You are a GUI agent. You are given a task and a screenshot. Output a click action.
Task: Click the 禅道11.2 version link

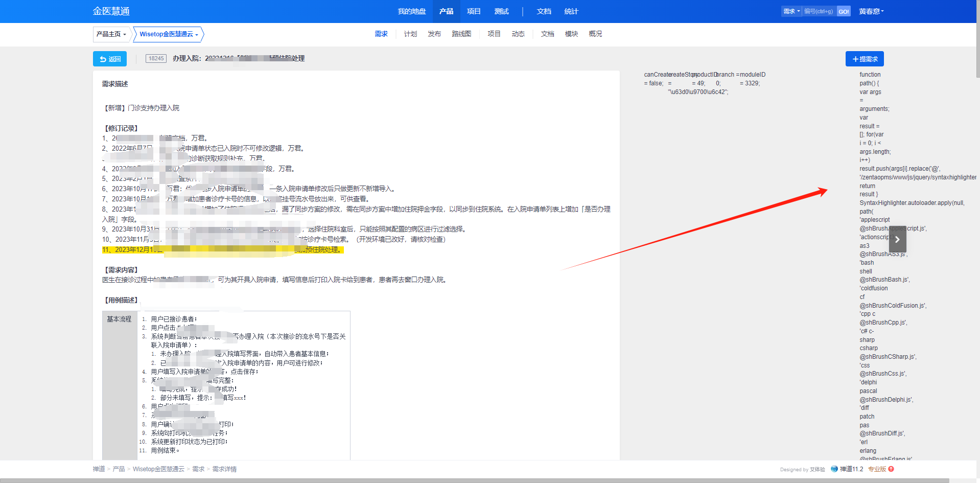[x=851, y=469]
